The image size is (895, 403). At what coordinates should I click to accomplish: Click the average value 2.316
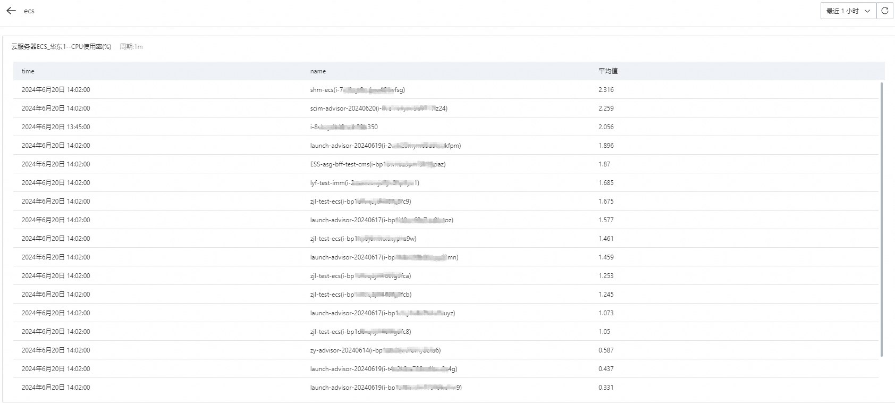click(x=606, y=90)
